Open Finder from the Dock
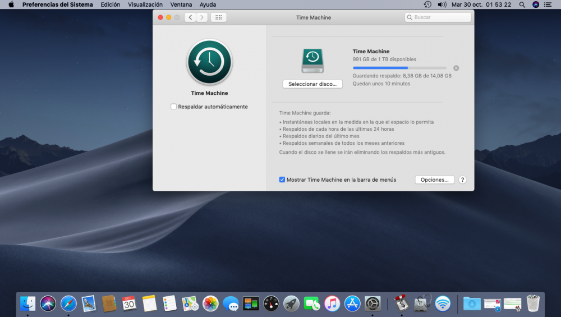561x317 pixels. [x=27, y=304]
